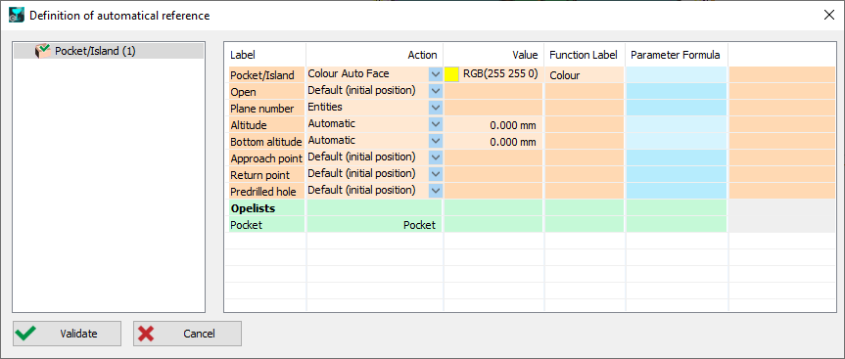The image size is (845, 359).
Task: Click the yellow RGB colour swatch
Action: pos(451,74)
